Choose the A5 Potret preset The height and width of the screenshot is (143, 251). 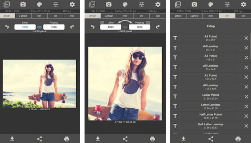pos(211,58)
